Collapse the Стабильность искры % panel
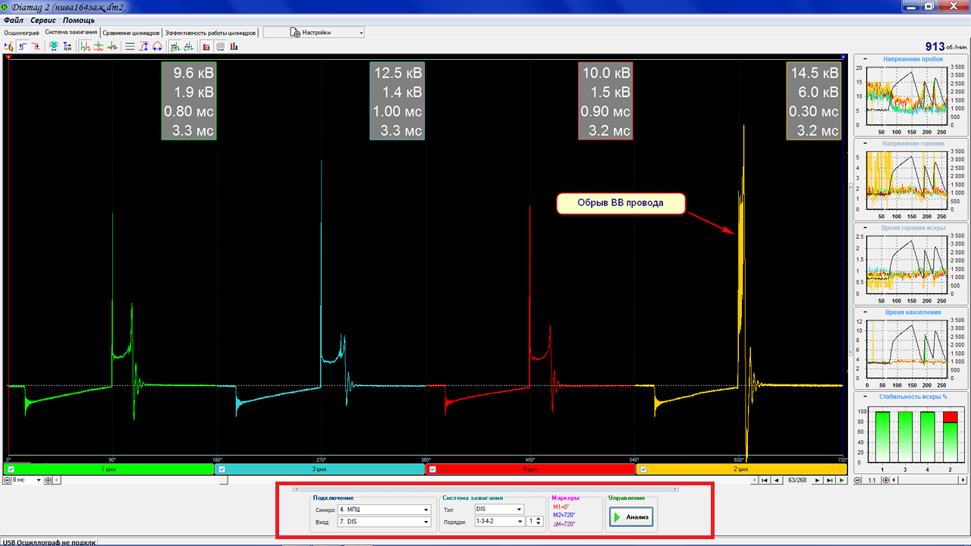 coord(864,396)
